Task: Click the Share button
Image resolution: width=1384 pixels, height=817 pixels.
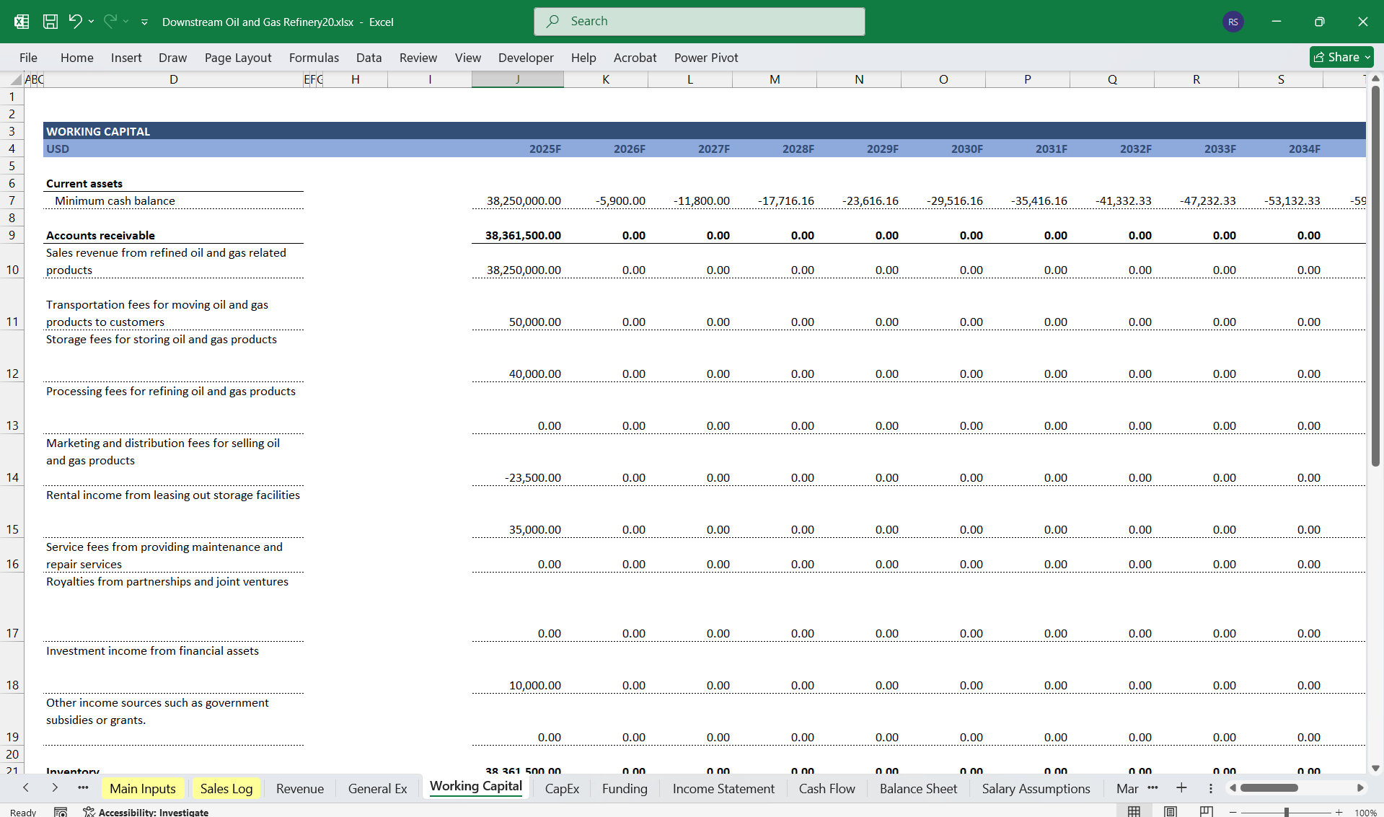Action: [1341, 57]
